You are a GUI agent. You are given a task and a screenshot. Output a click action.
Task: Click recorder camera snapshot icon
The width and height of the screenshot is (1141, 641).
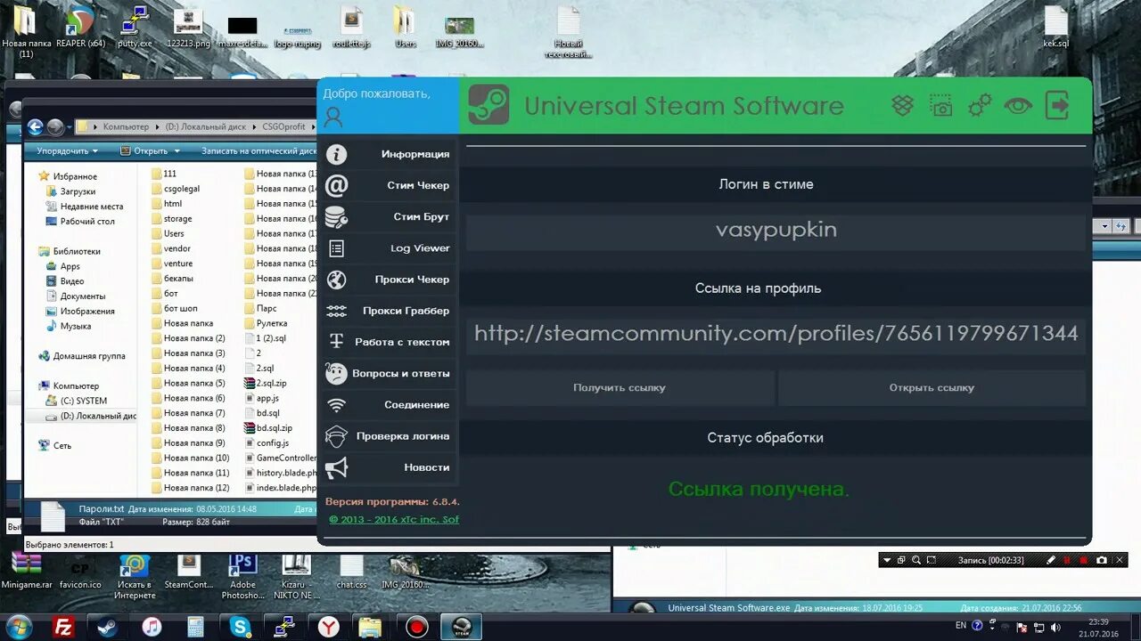(1102, 560)
